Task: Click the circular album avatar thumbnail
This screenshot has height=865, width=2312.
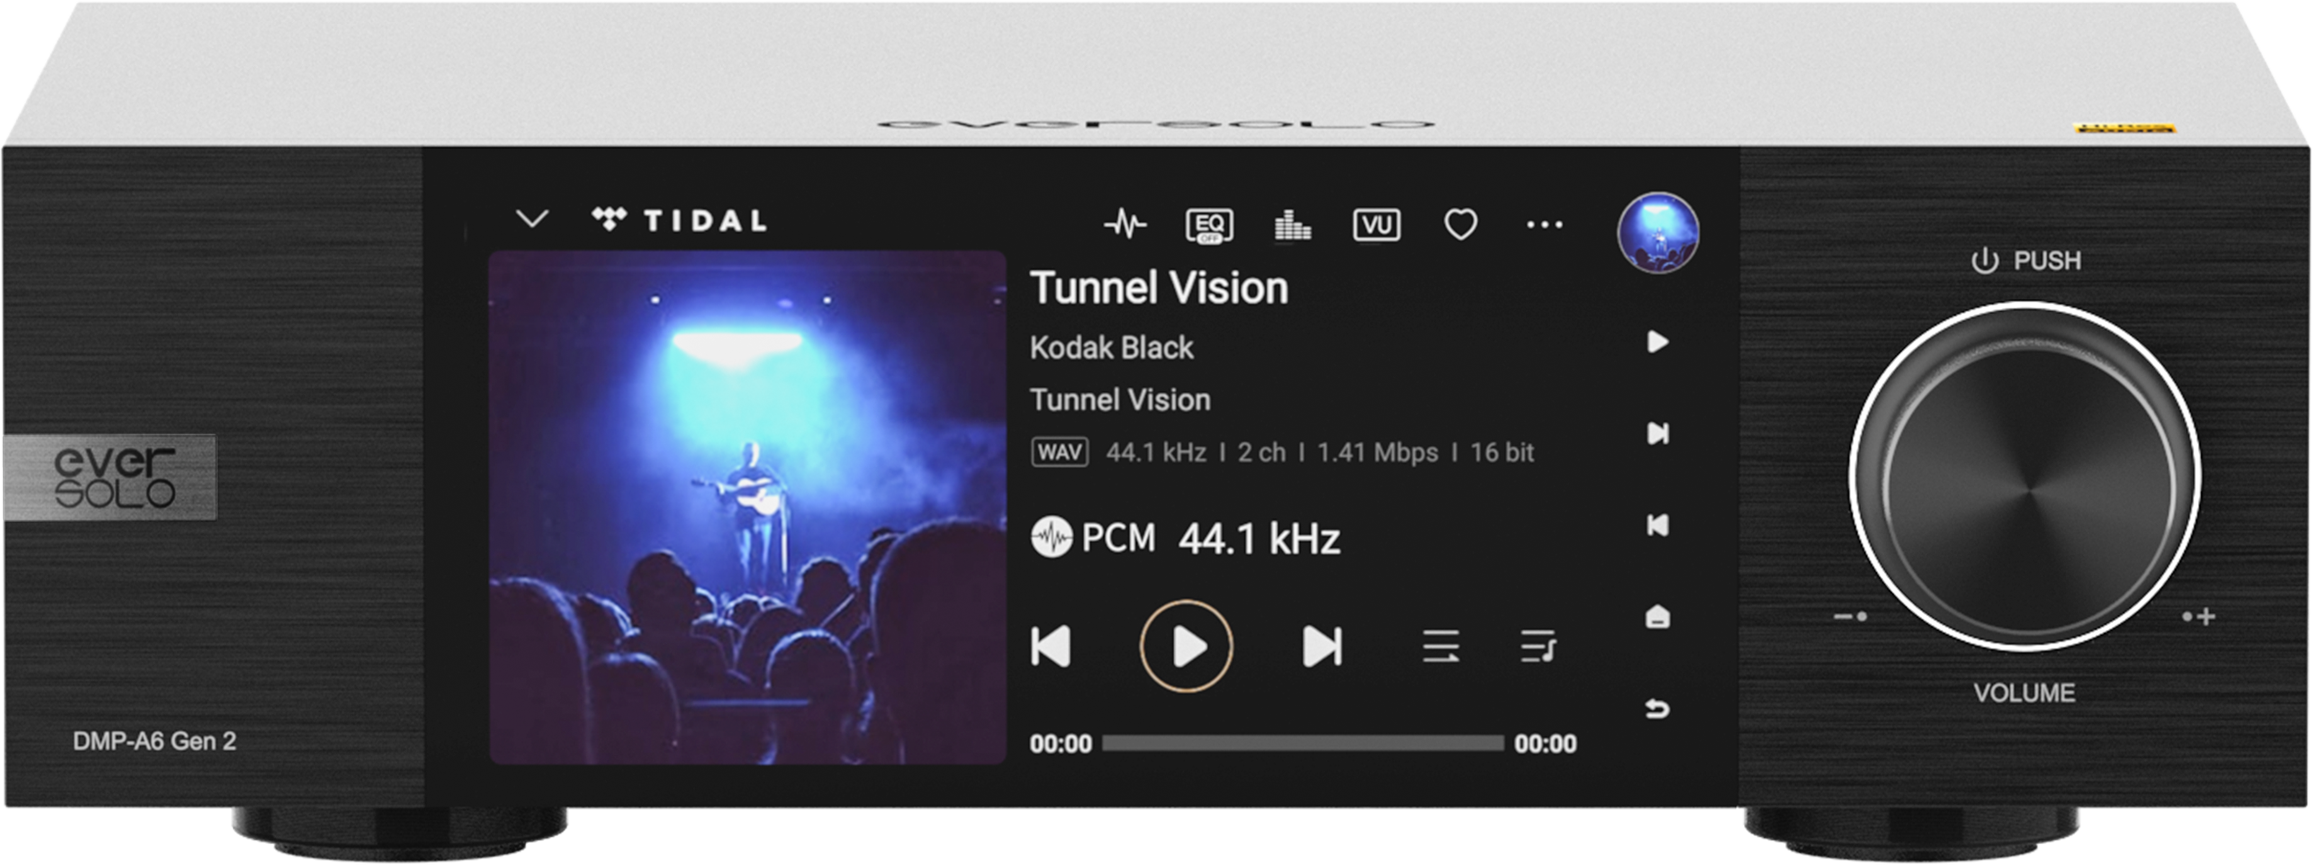Action: 1658,232
